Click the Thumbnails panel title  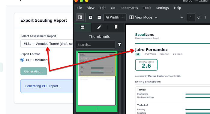point(99,36)
